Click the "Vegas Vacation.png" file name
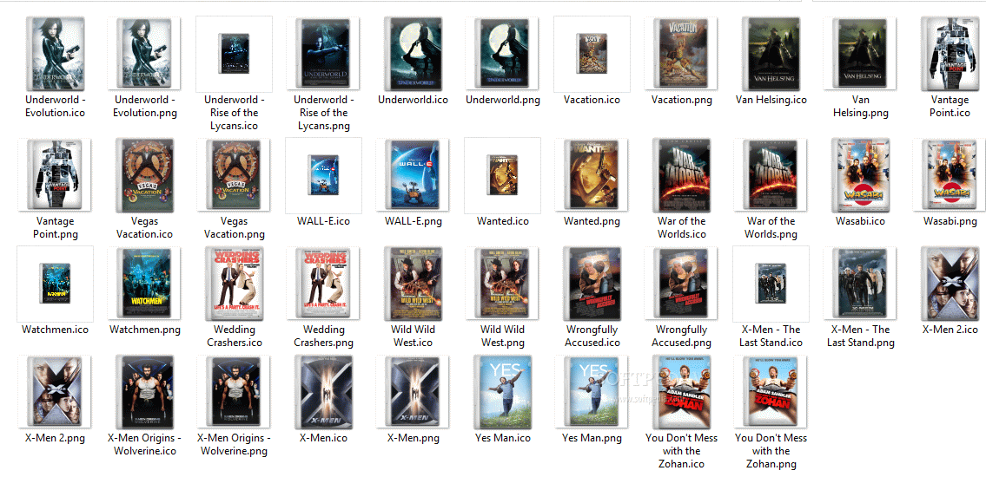Image resolution: width=986 pixels, height=477 pixels. coord(234,227)
